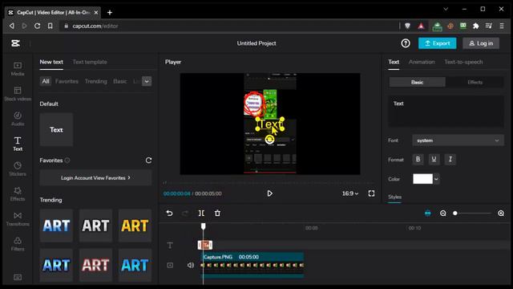
Task: Open the Filters panel
Action: pos(18,244)
